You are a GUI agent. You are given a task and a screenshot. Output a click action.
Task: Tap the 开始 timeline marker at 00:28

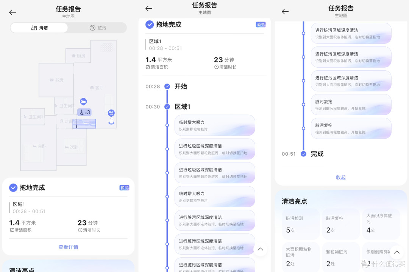[167, 87]
